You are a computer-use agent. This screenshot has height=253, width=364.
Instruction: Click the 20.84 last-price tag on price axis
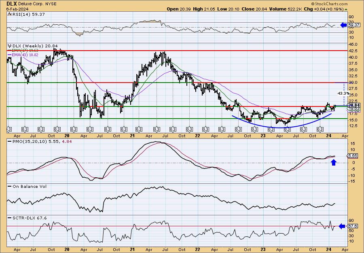click(x=353, y=105)
